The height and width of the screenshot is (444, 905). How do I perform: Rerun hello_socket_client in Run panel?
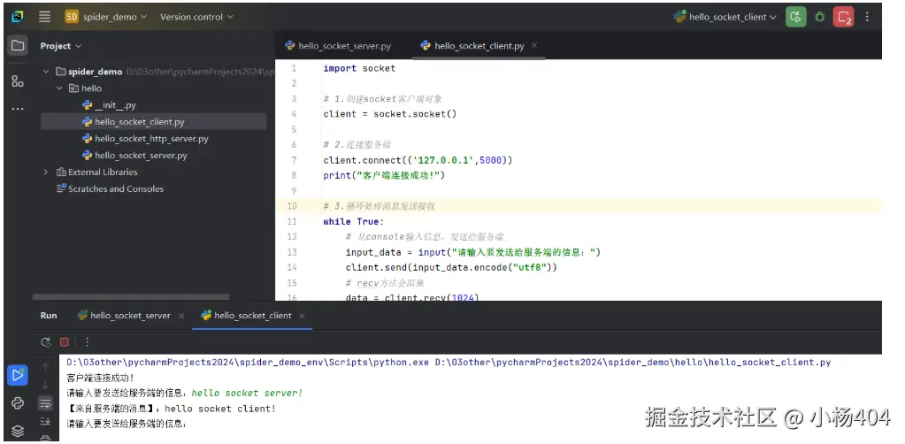[x=46, y=341]
